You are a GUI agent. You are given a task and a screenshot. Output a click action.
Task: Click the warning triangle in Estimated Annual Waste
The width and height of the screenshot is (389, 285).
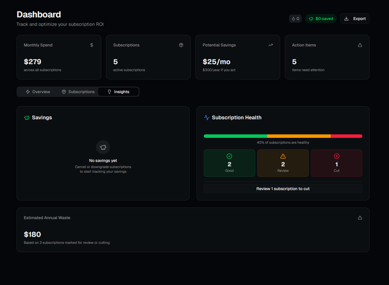tap(360, 218)
